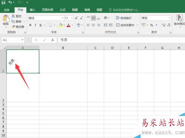Open the 合并后居中 dropdown arrow

point(137,25)
